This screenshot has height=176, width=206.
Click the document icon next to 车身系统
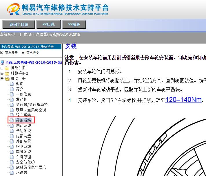click(12, 152)
